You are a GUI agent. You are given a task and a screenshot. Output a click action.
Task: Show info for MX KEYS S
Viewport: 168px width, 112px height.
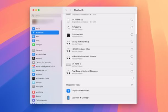click(132, 64)
